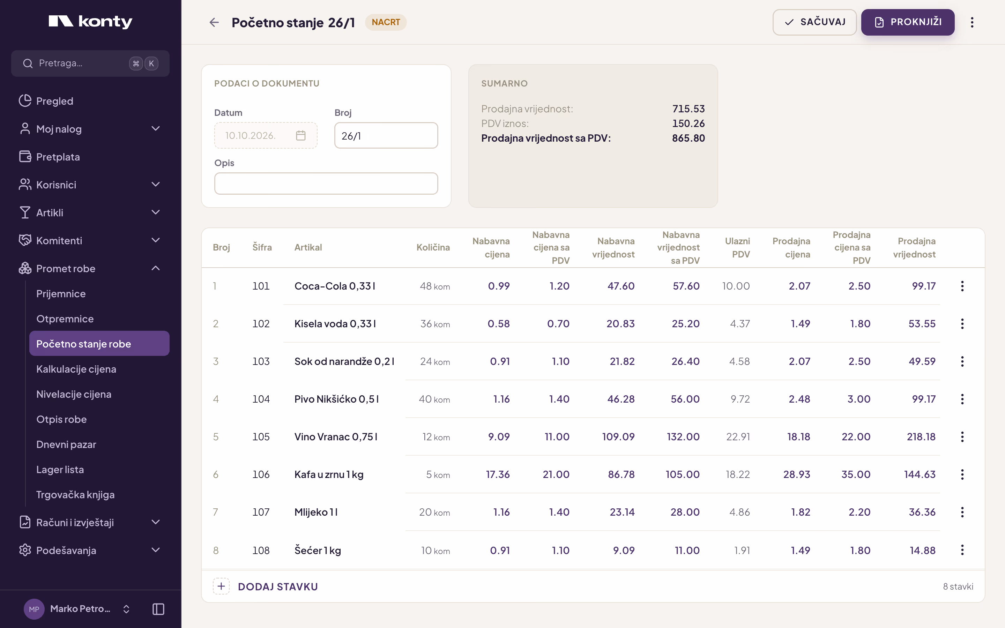
Task: Collapse the Promet robe section
Action: 90,268
